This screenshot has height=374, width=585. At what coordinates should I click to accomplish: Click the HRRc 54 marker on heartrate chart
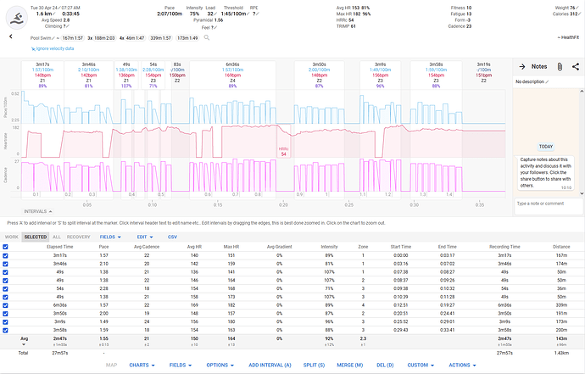pos(283,151)
